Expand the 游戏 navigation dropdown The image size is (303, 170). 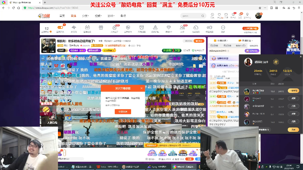pos(111,16)
